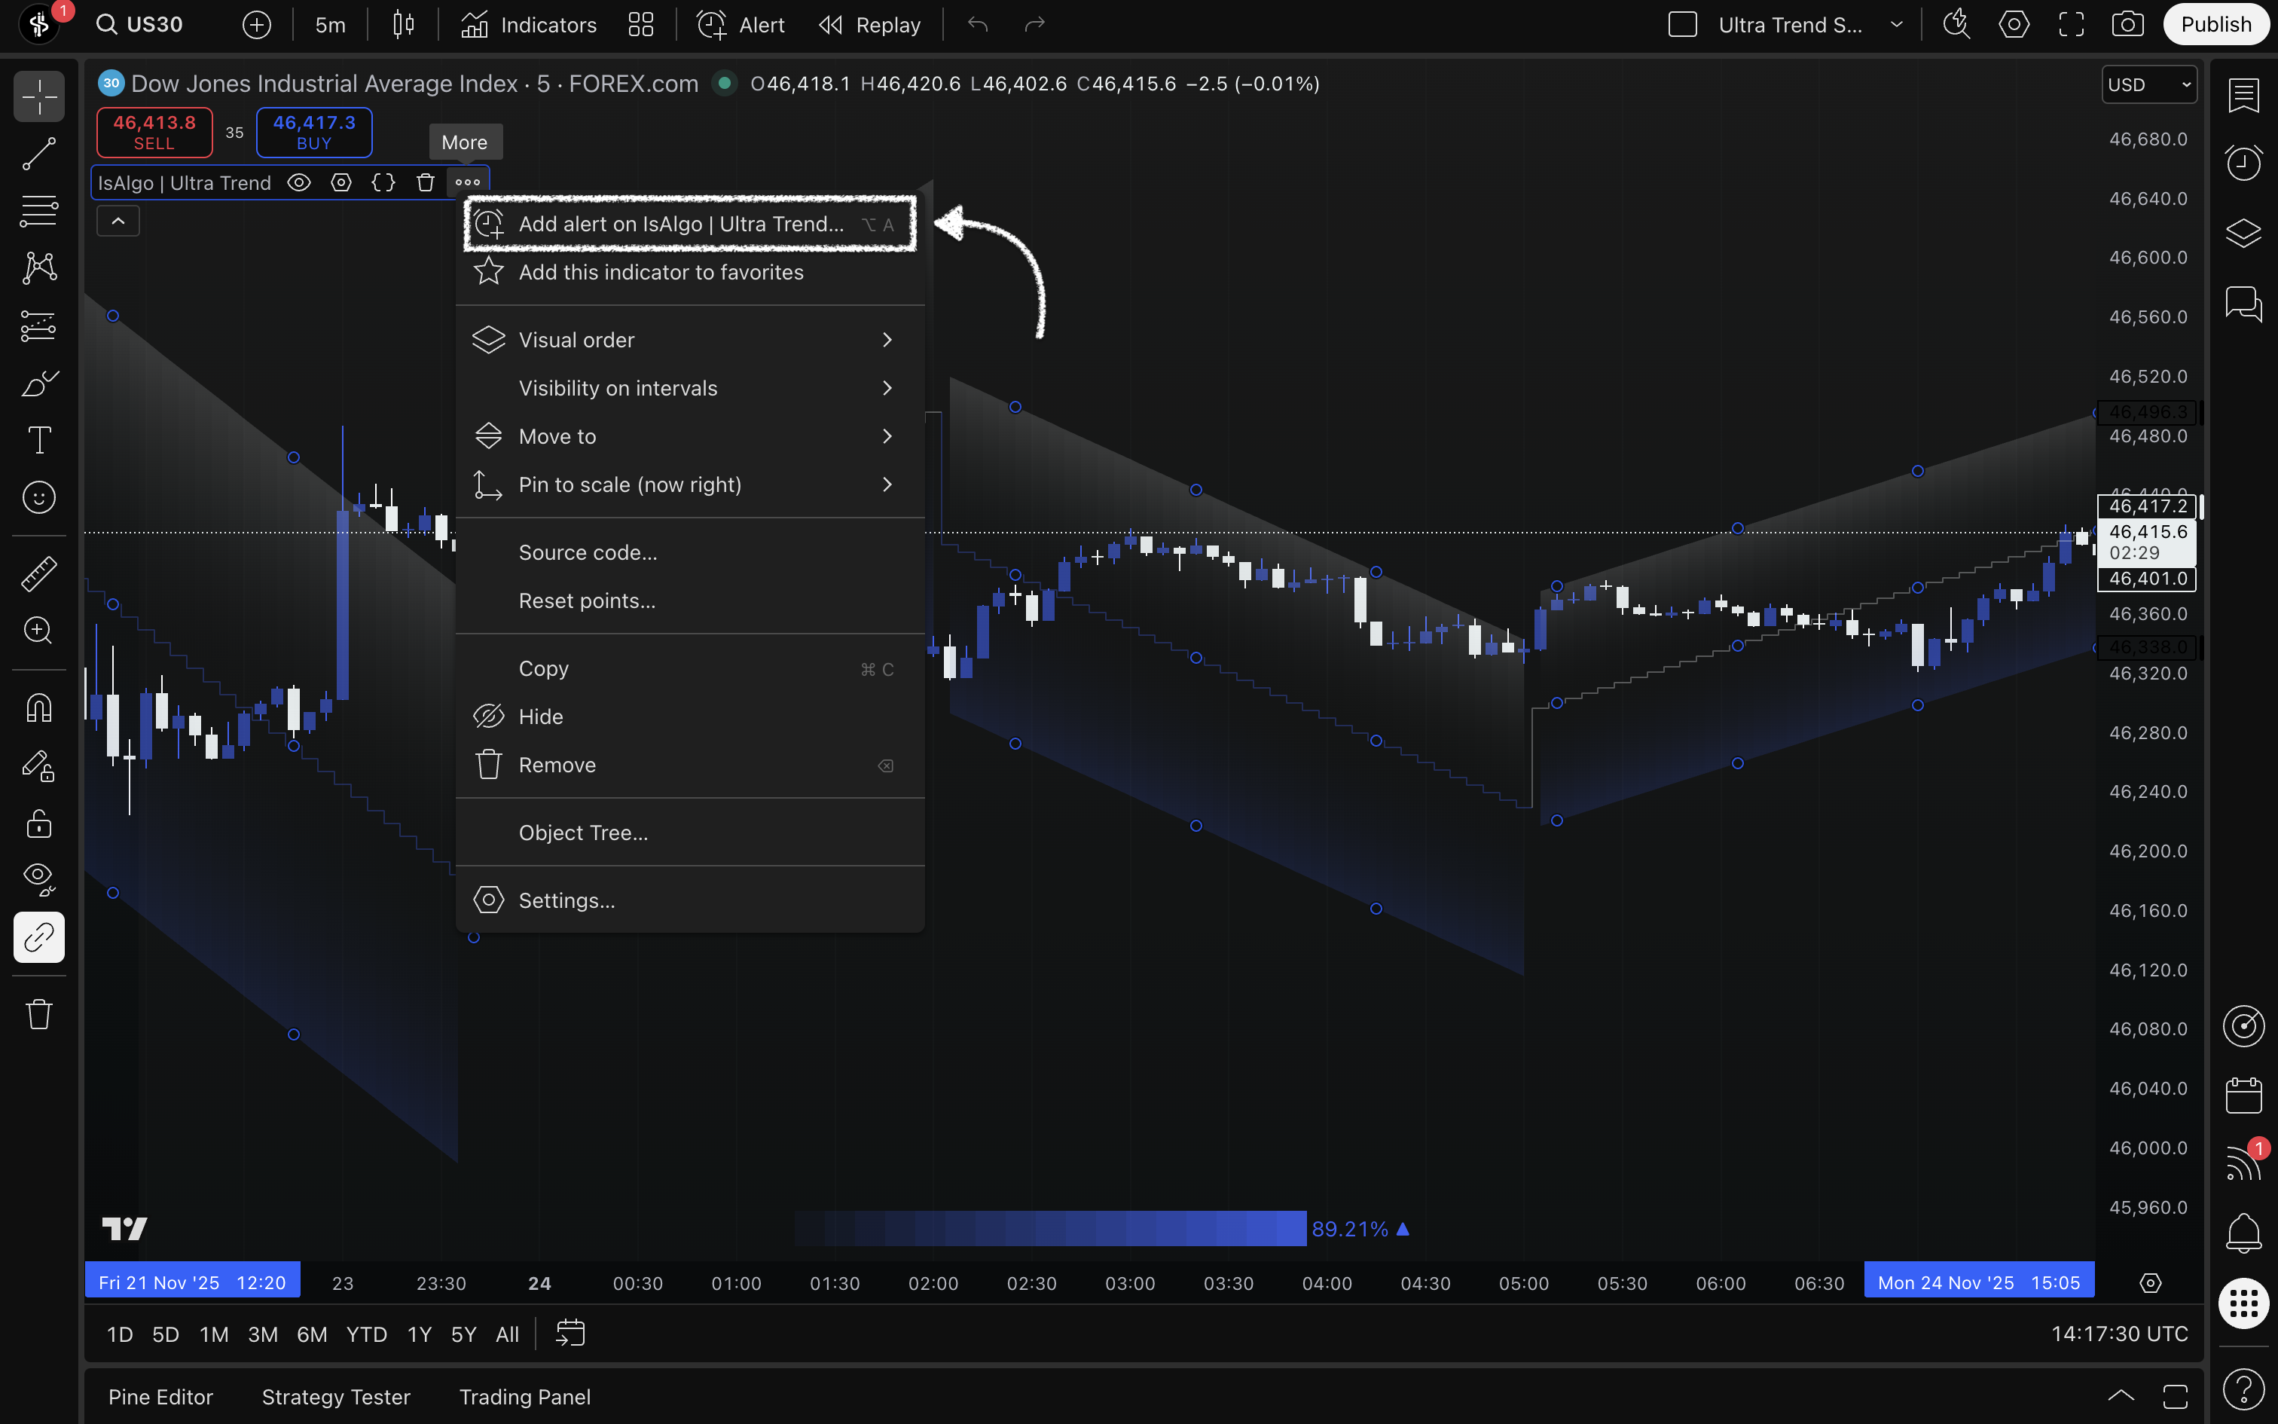Screen dimensions: 2278x1424
Task: Toggle IsAlgo Ultra Trend eye visibility
Action: pos(298,182)
